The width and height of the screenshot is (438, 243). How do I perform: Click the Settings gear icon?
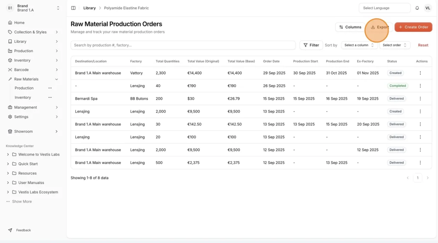point(10,117)
